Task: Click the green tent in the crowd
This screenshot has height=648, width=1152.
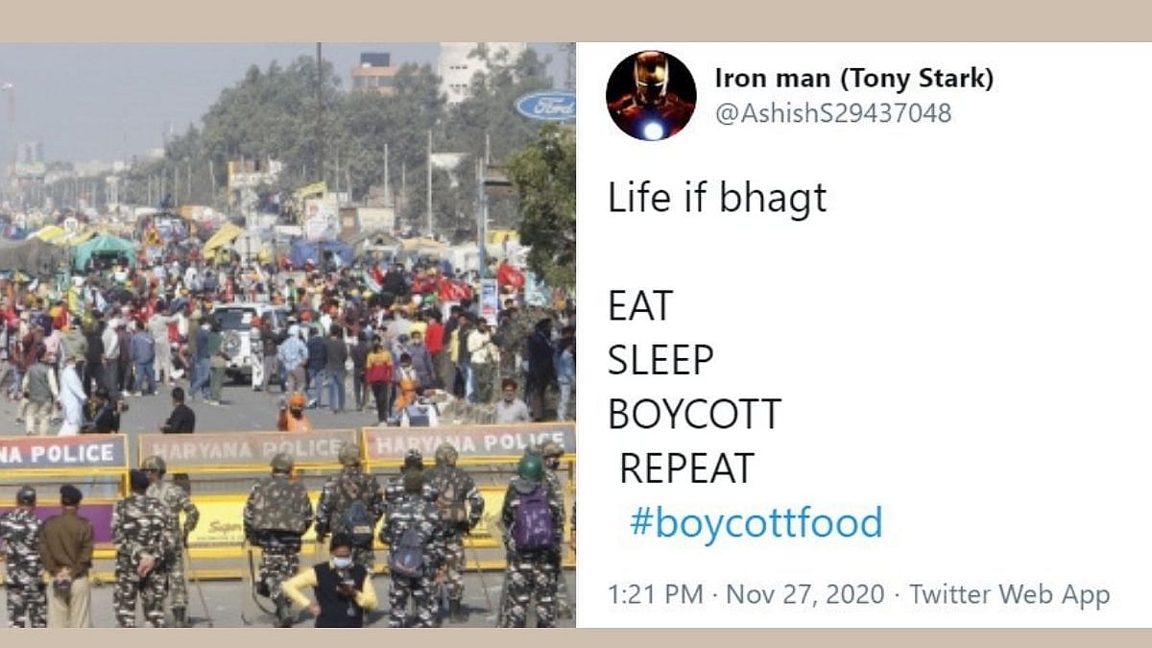Action: pyautogui.click(x=104, y=251)
